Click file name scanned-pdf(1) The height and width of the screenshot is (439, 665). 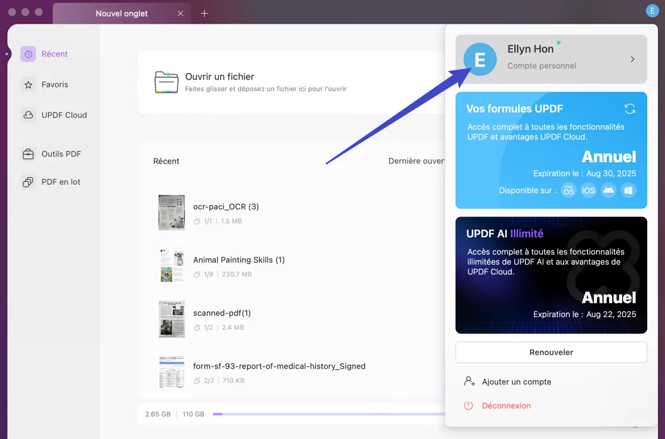(x=222, y=313)
